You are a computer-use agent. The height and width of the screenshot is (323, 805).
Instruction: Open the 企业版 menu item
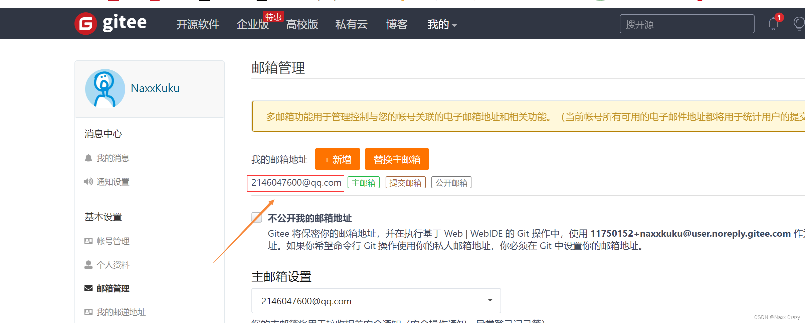coord(253,24)
